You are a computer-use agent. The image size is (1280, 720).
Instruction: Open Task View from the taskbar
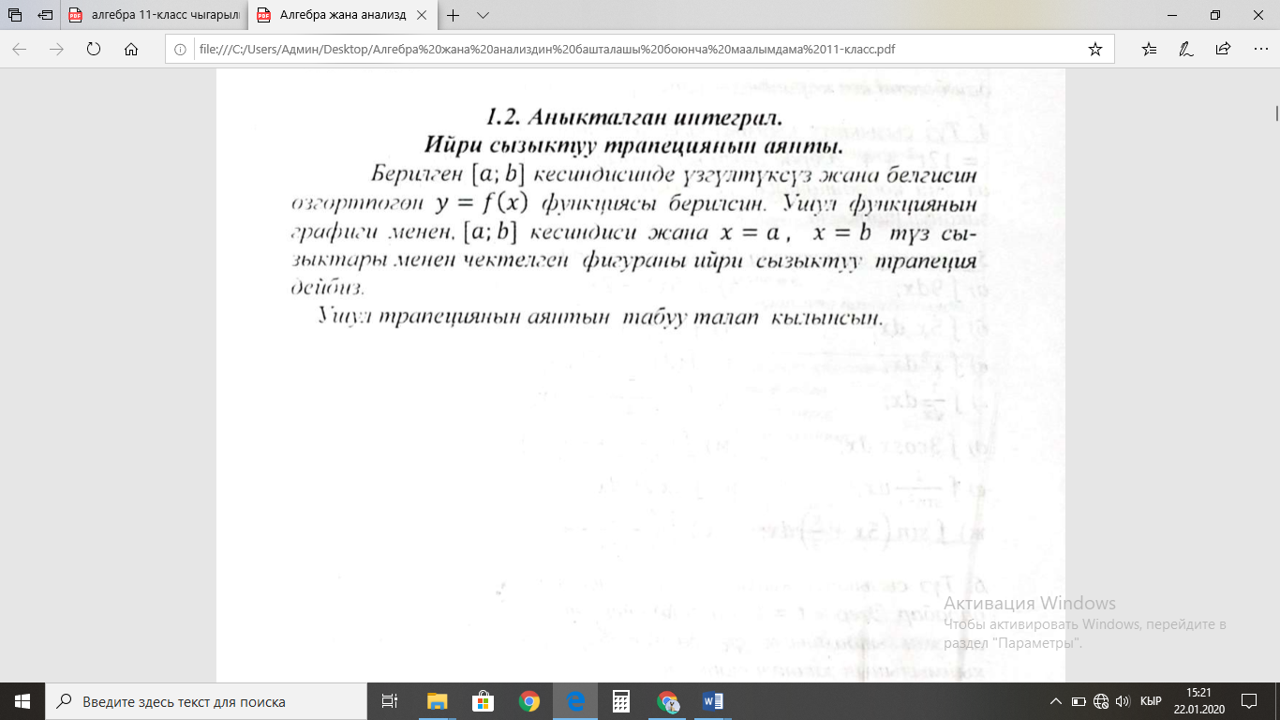[x=391, y=701]
